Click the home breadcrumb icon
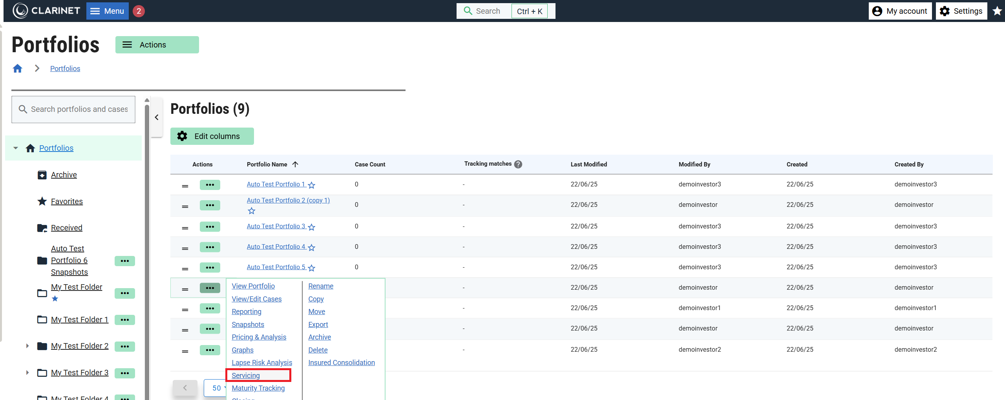The width and height of the screenshot is (1005, 400). click(x=17, y=69)
